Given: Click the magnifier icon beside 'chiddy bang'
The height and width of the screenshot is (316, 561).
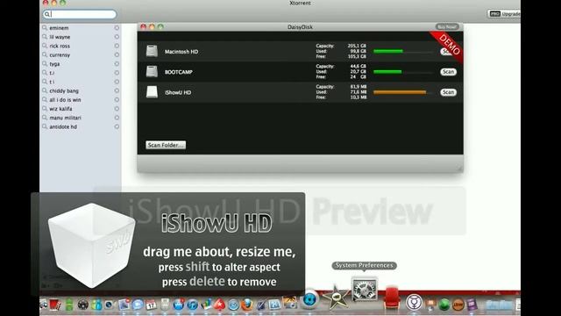Looking at the screenshot, I should click(45, 90).
